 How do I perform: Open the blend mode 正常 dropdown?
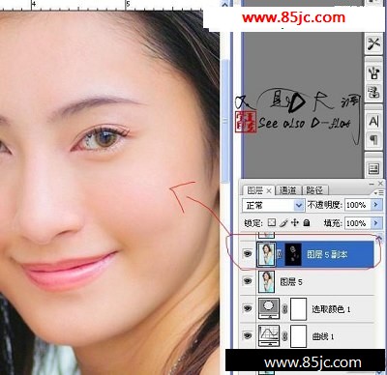273,205
